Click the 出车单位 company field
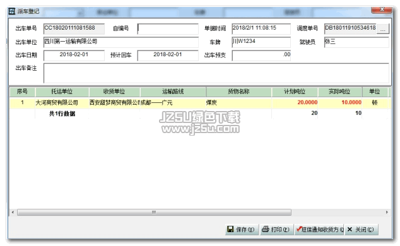Image resolution: width=400 pixels, height=246 pixels. coord(121,42)
